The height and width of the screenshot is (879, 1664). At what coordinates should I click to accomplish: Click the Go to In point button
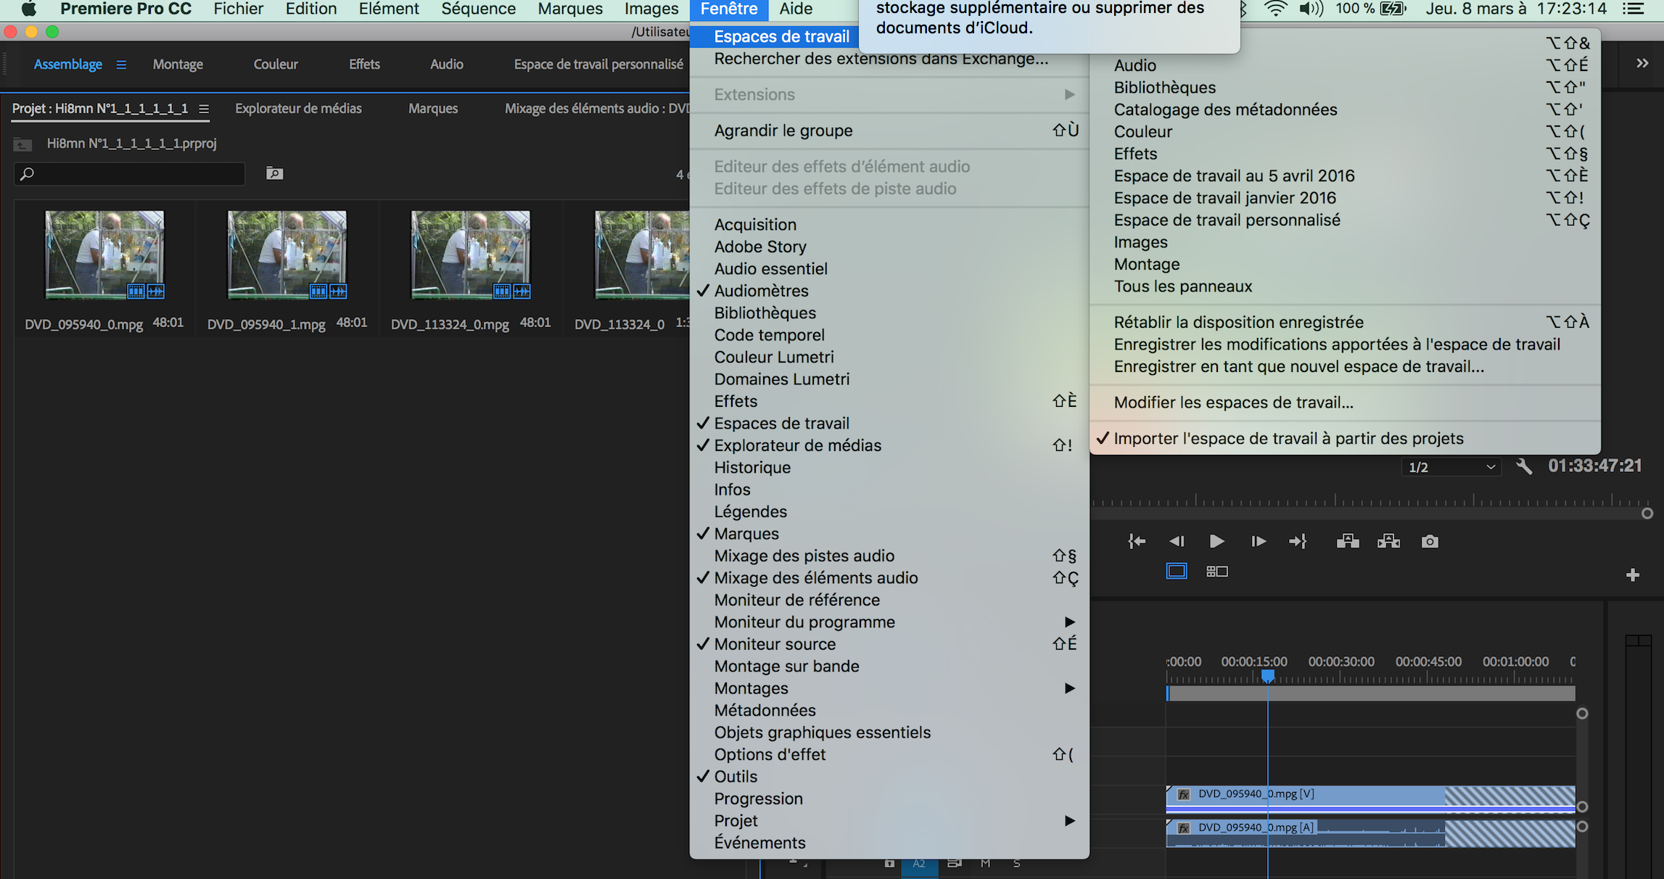(x=1137, y=541)
